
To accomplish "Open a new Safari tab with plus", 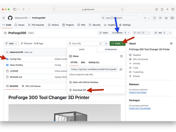I will pyautogui.click(x=167, y=9).
